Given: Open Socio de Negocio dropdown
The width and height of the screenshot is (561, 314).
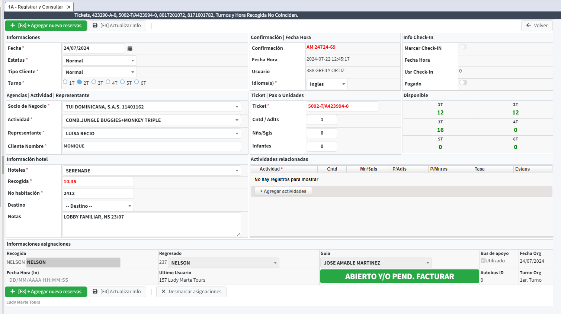Looking at the screenshot, I should (x=151, y=107).
